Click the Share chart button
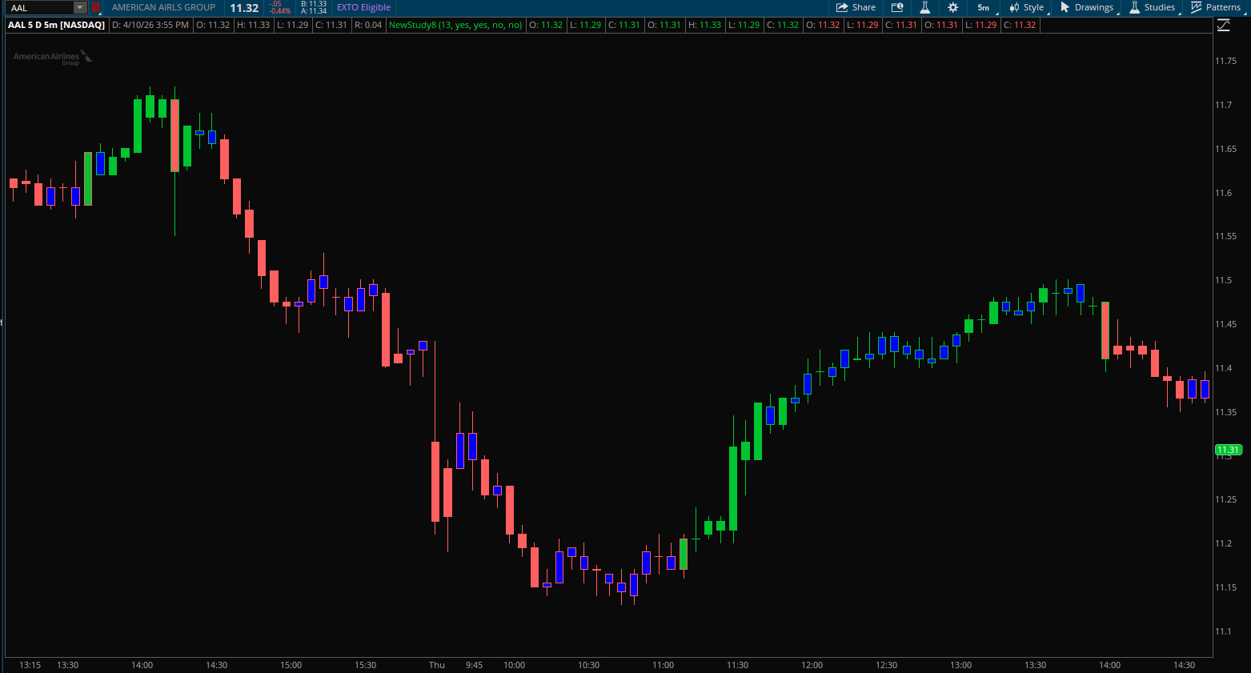Viewport: 1251px width, 673px height. click(856, 7)
